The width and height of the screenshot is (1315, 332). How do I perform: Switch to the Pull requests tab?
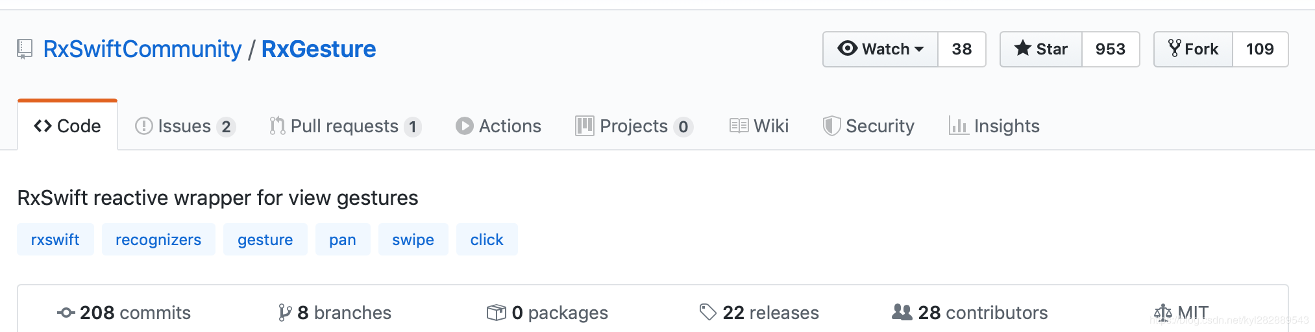pyautogui.click(x=345, y=126)
